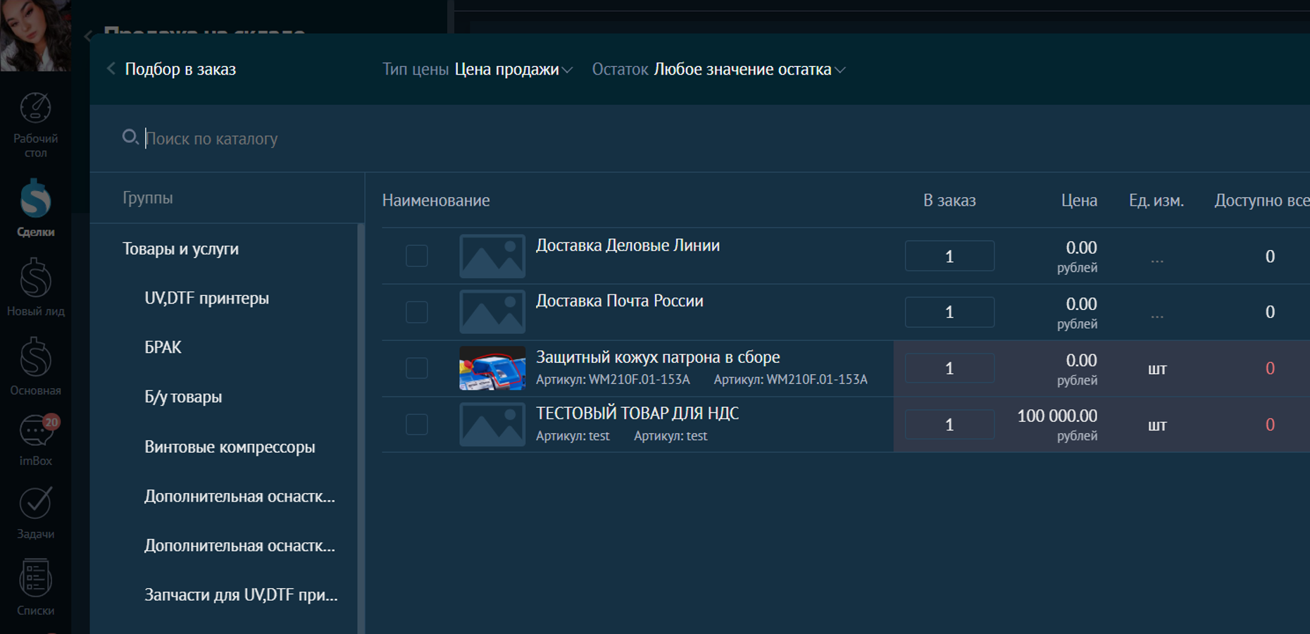Viewport: 1310px width, 634px height.
Task: Open the Списки lists icon
Action: point(35,578)
